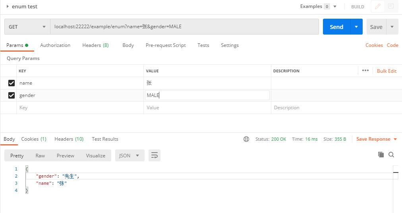Open the Save options arrow

(x=392, y=27)
